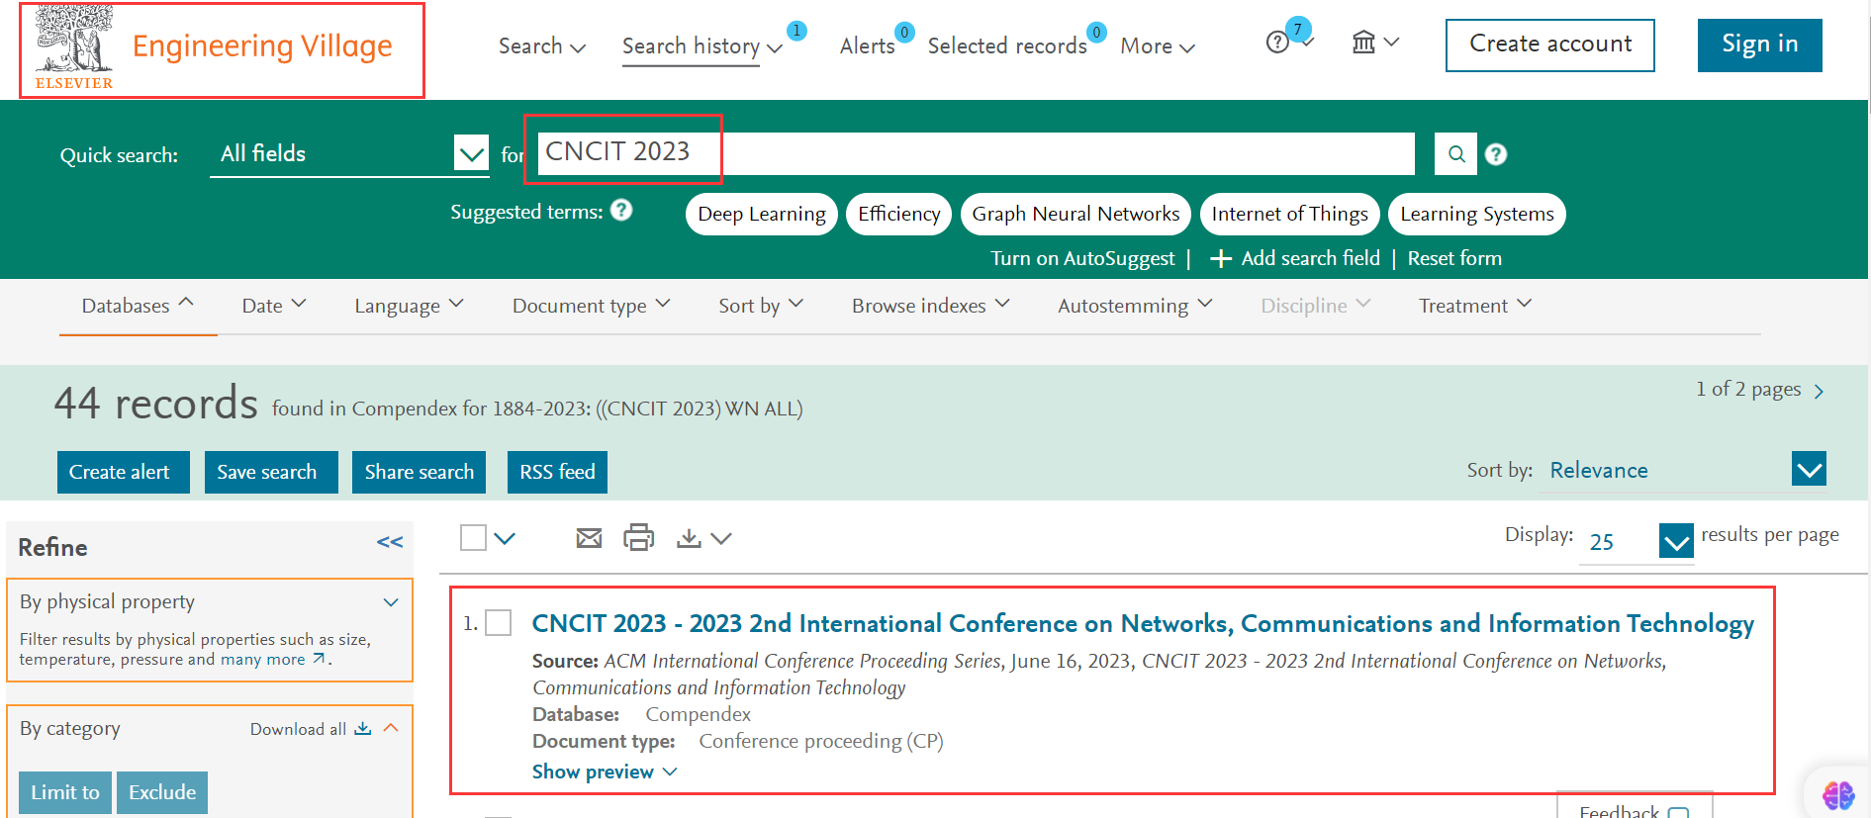Open the institution building icon menu
The image size is (1871, 818).
point(1364,43)
